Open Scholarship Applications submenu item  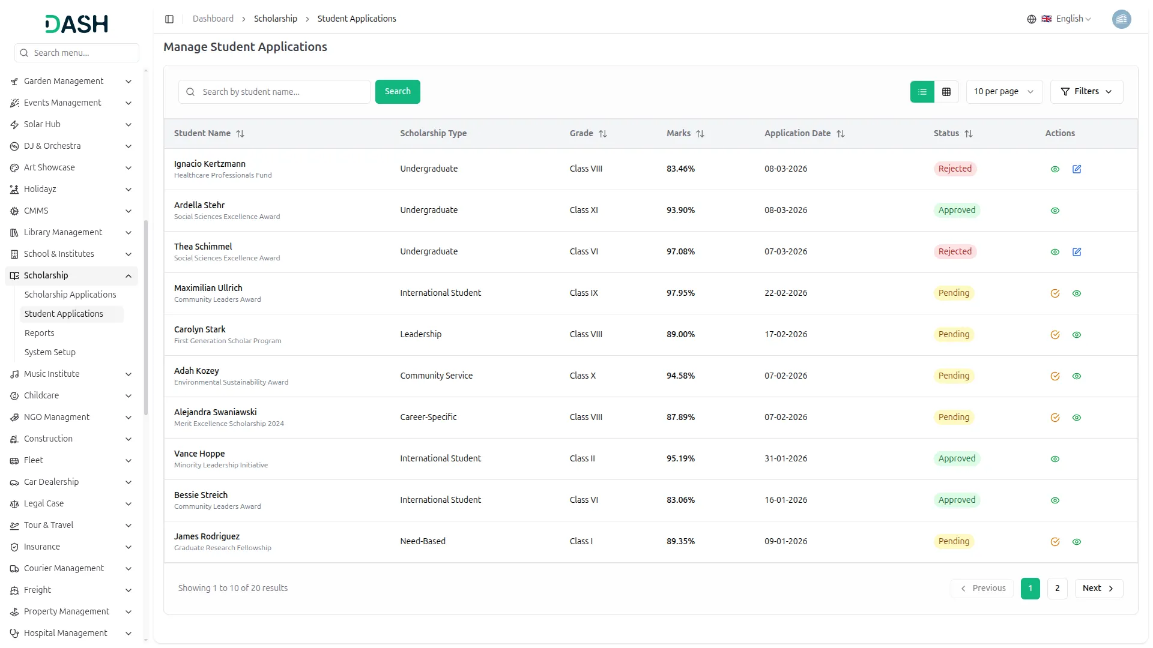[x=70, y=295]
